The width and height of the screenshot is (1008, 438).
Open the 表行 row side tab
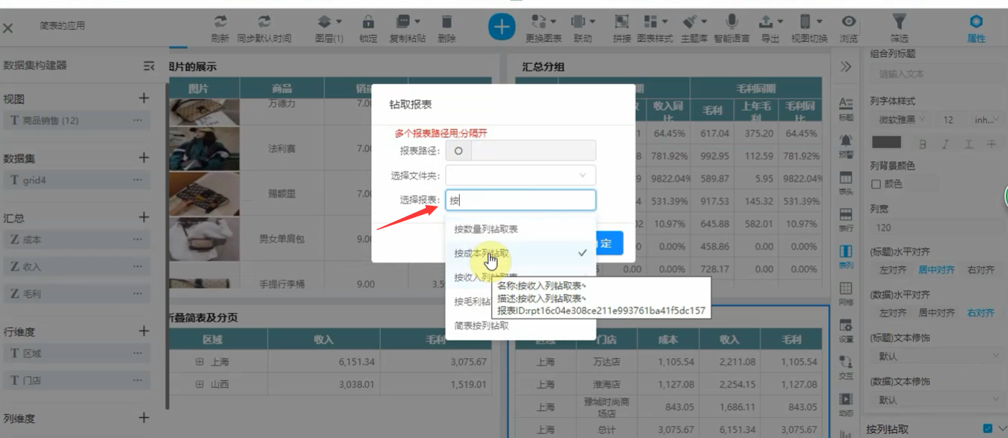(x=847, y=220)
